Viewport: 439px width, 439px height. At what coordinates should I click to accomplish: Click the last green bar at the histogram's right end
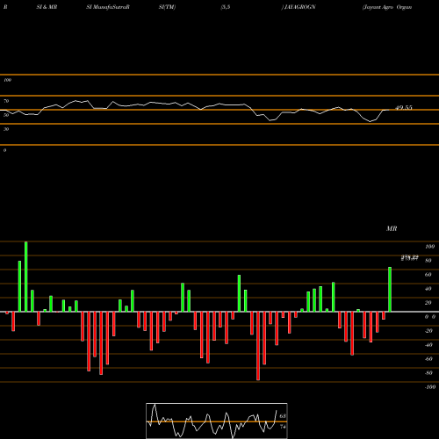click(390, 289)
